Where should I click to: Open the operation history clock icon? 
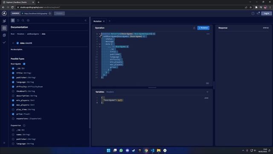coord(18,21)
